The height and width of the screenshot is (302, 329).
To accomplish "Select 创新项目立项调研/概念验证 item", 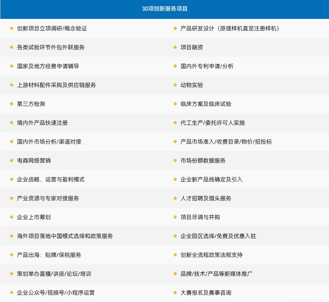I will click(52, 28).
